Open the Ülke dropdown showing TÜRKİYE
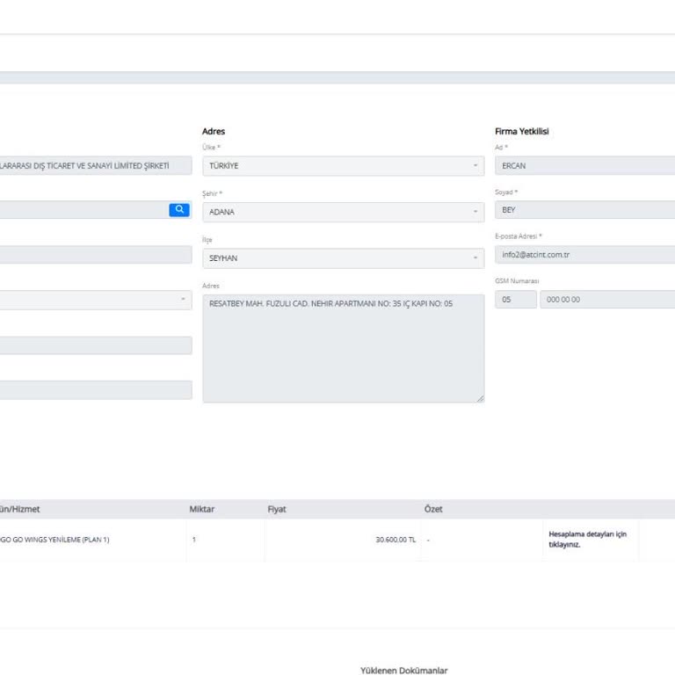The width and height of the screenshot is (675, 675). (x=343, y=166)
